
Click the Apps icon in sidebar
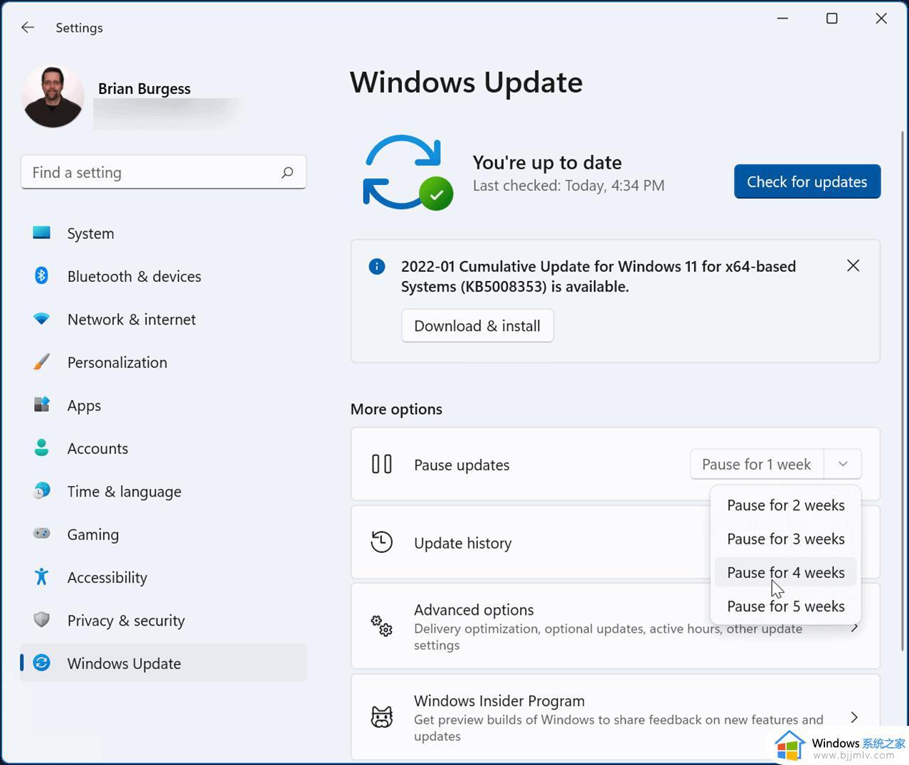[42, 405]
